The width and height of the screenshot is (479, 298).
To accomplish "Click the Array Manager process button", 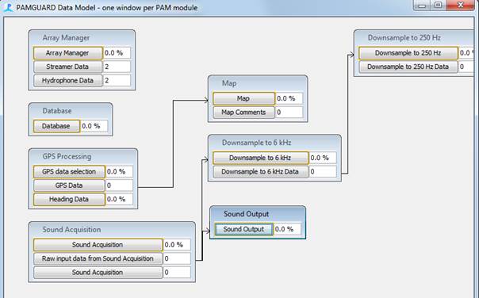I will tap(68, 53).
